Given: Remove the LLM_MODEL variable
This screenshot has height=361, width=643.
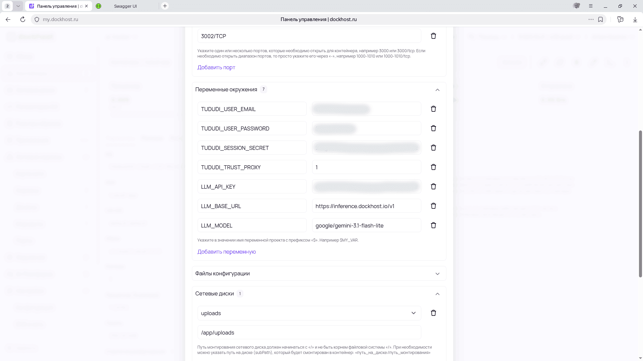Looking at the screenshot, I should pyautogui.click(x=433, y=225).
